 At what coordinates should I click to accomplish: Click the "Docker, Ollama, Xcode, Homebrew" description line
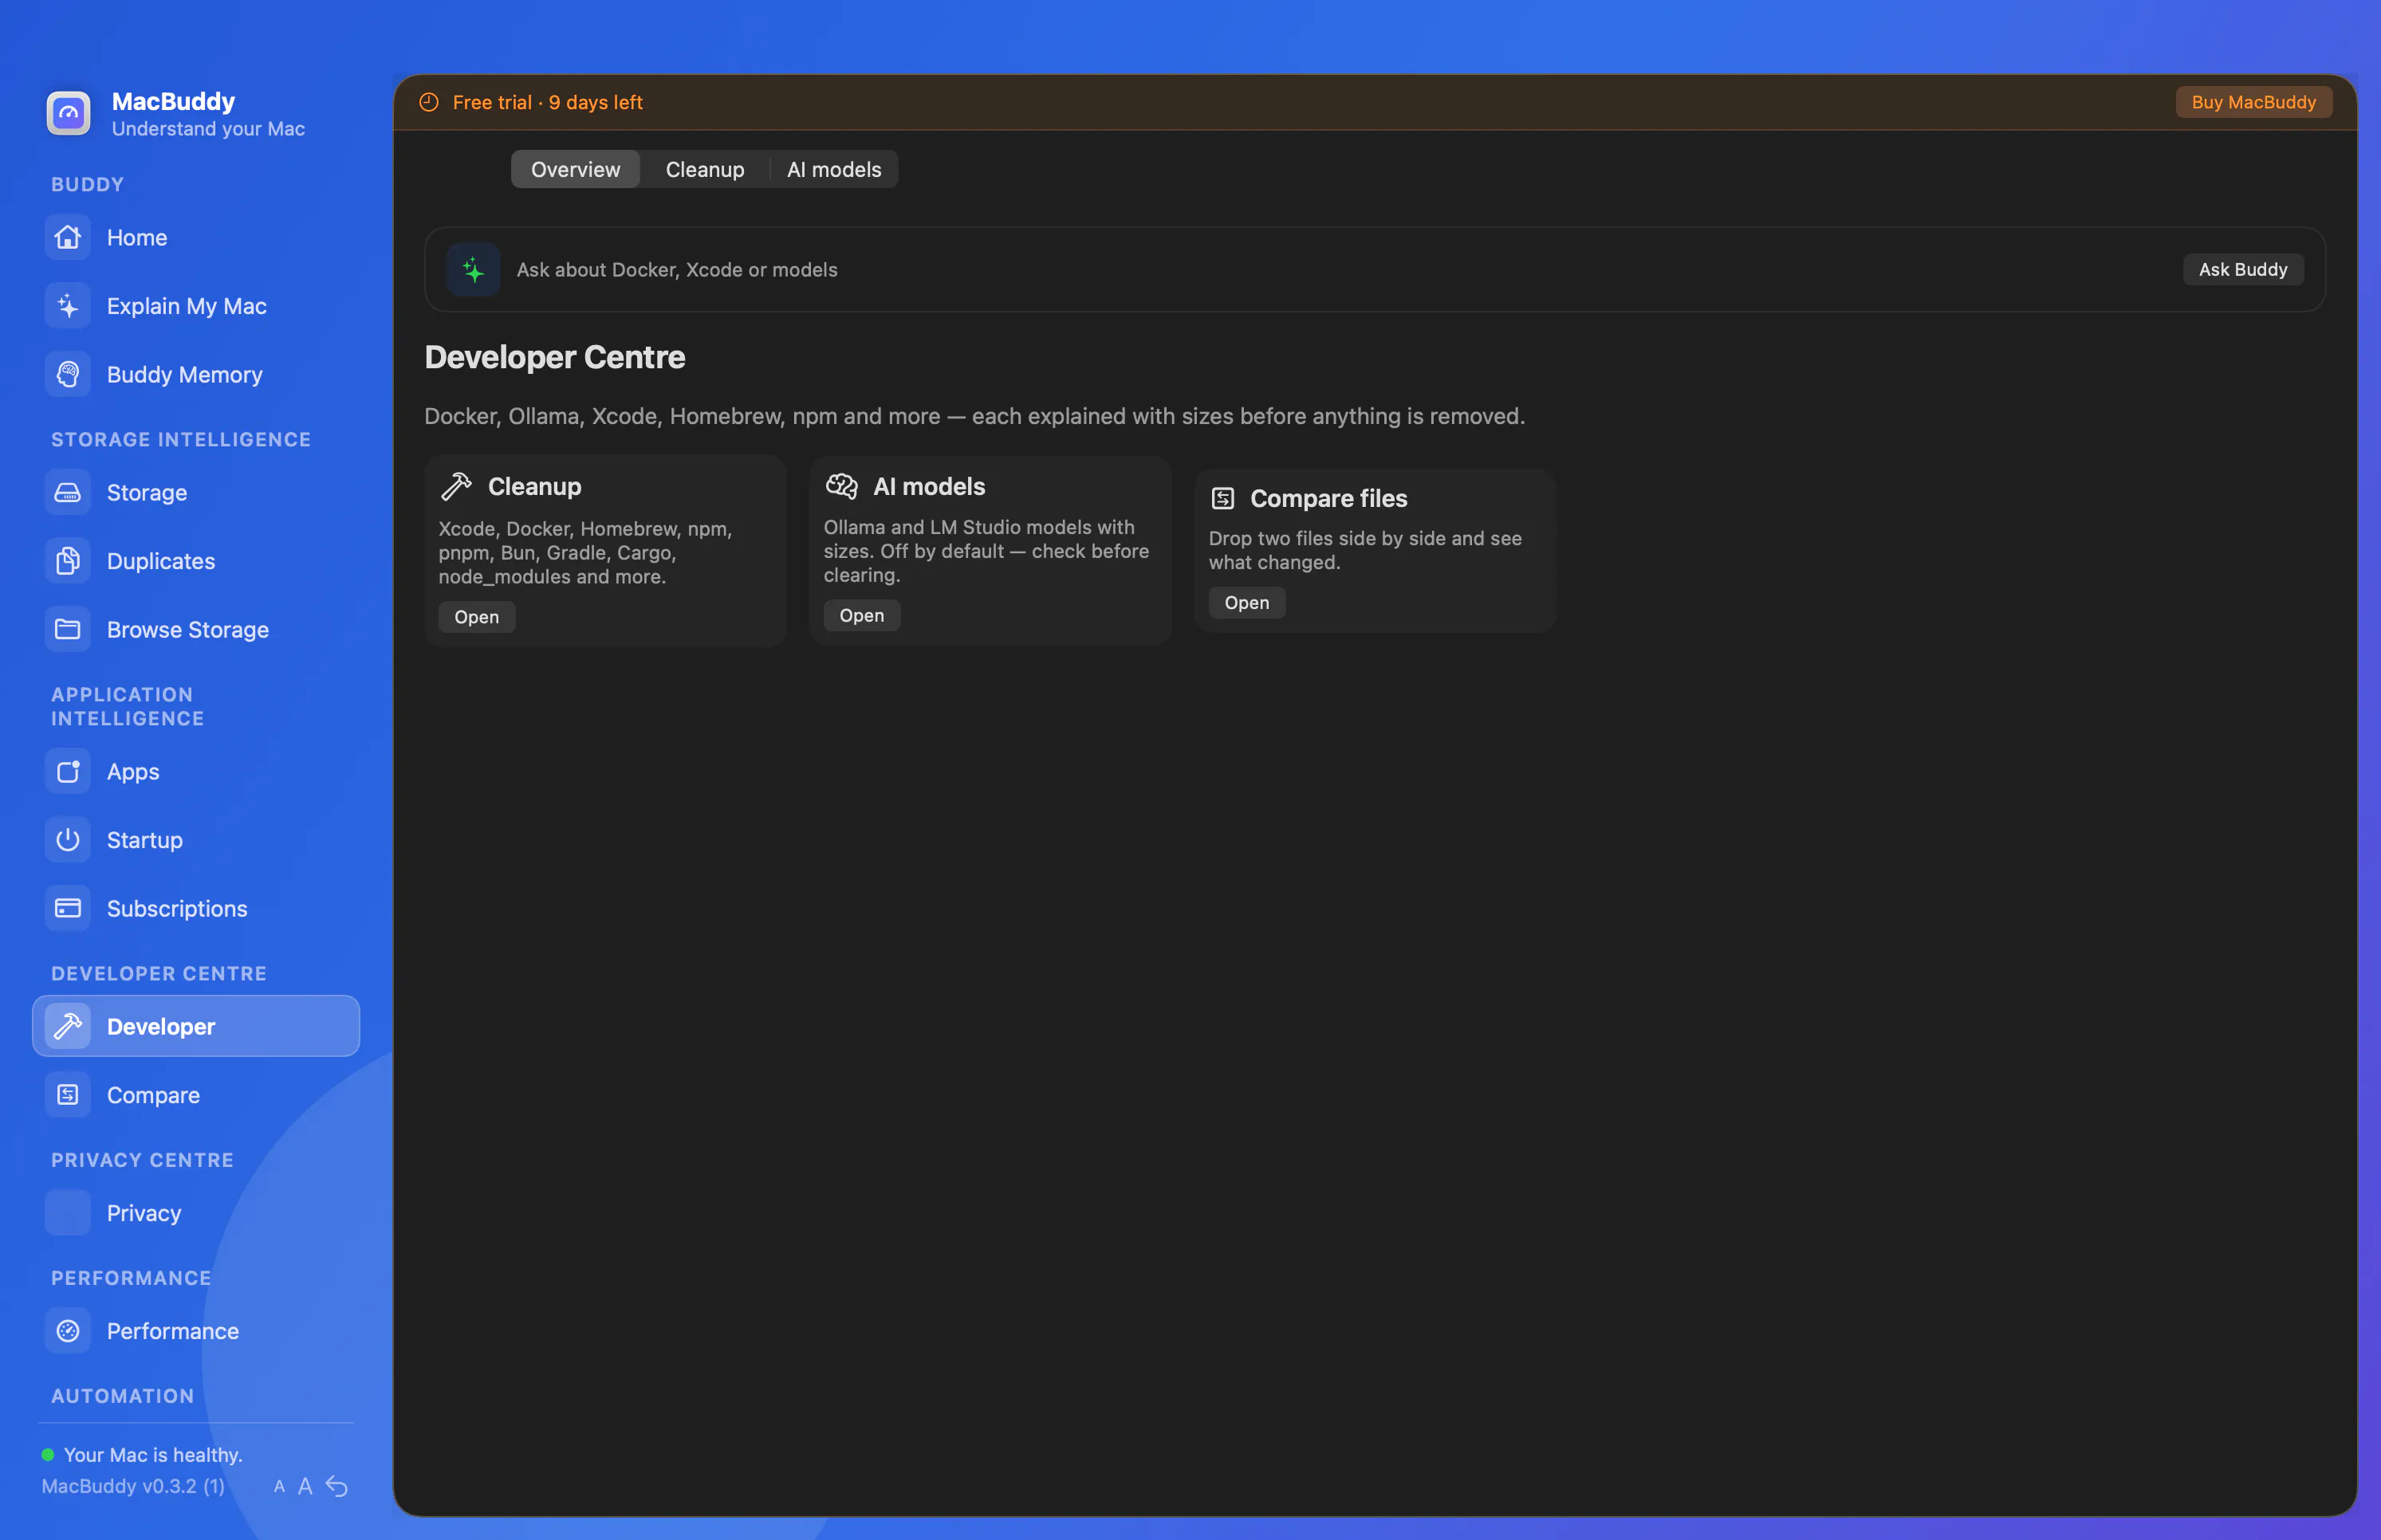(974, 416)
